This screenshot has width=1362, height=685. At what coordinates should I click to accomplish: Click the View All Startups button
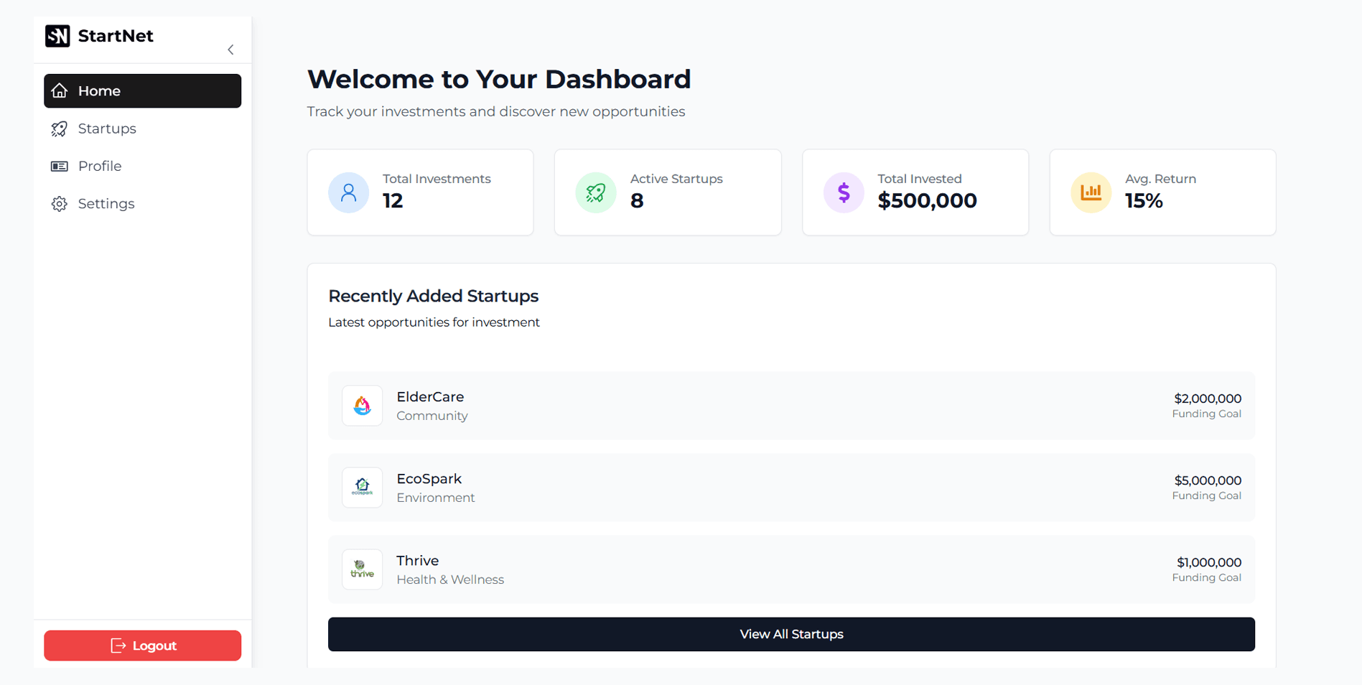tap(790, 634)
